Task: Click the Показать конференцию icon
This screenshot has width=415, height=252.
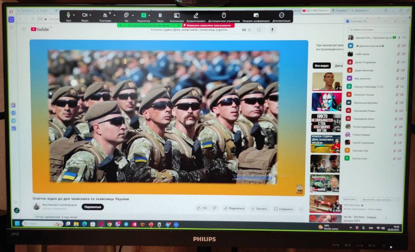Action: pos(256,15)
